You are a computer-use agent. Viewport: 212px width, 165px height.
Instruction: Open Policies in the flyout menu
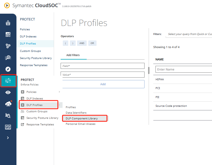click(x=31, y=92)
